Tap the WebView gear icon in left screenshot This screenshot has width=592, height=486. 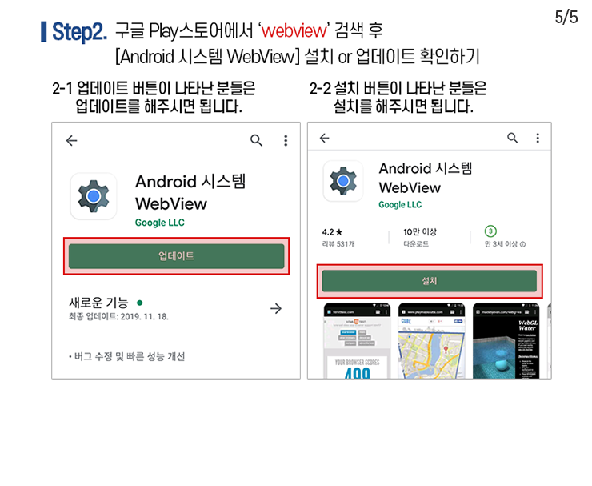94,196
